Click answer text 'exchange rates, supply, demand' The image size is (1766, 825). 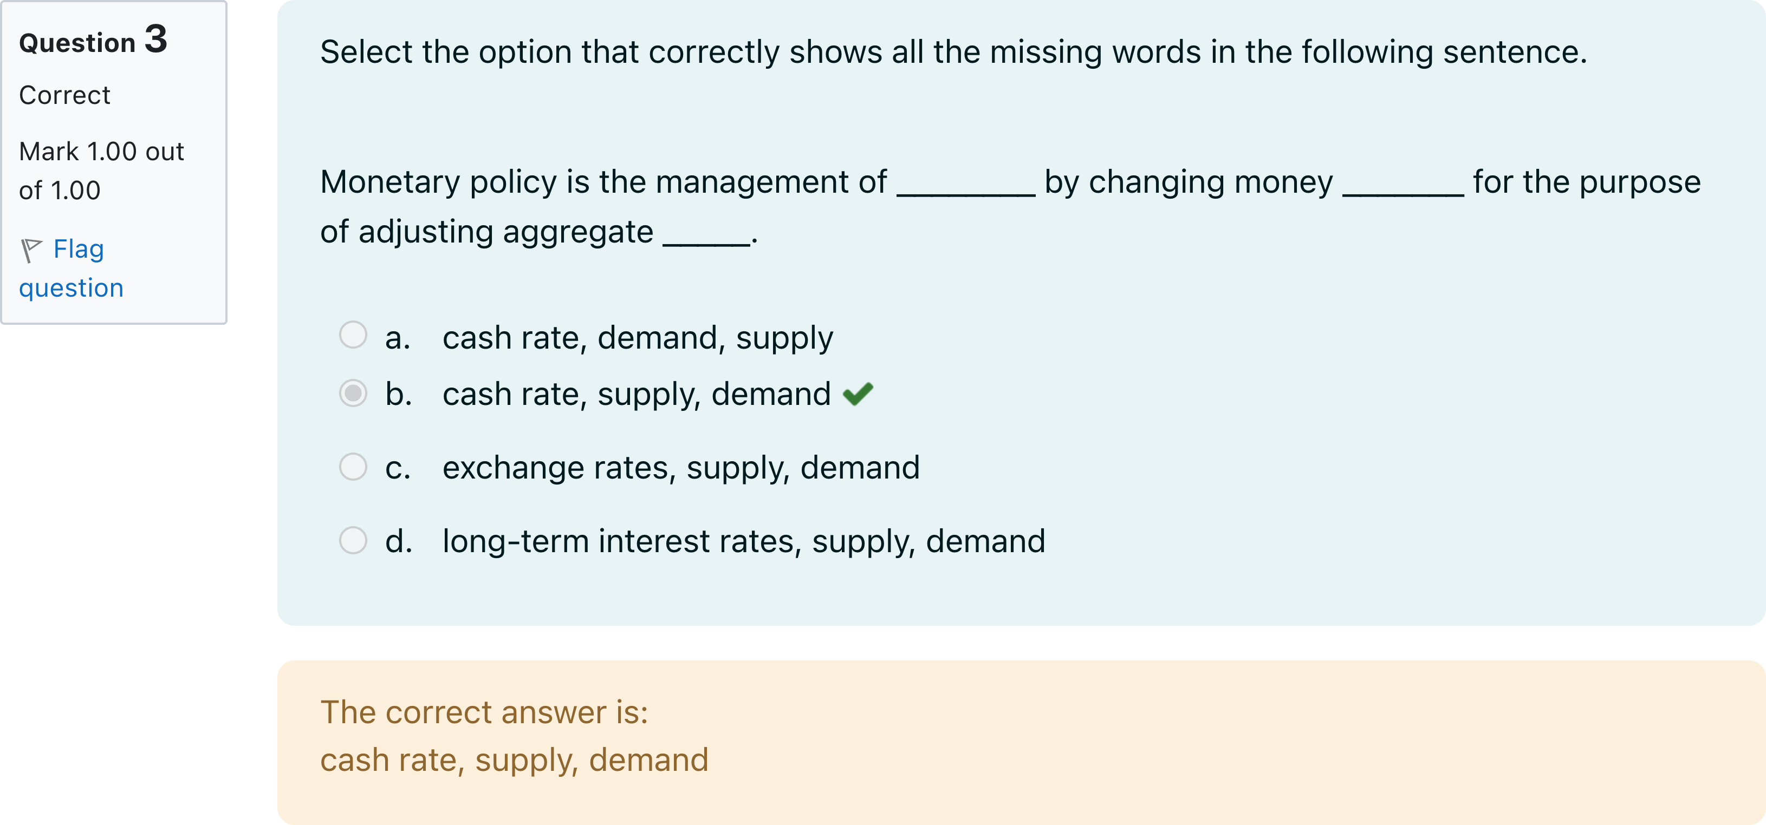[681, 468]
